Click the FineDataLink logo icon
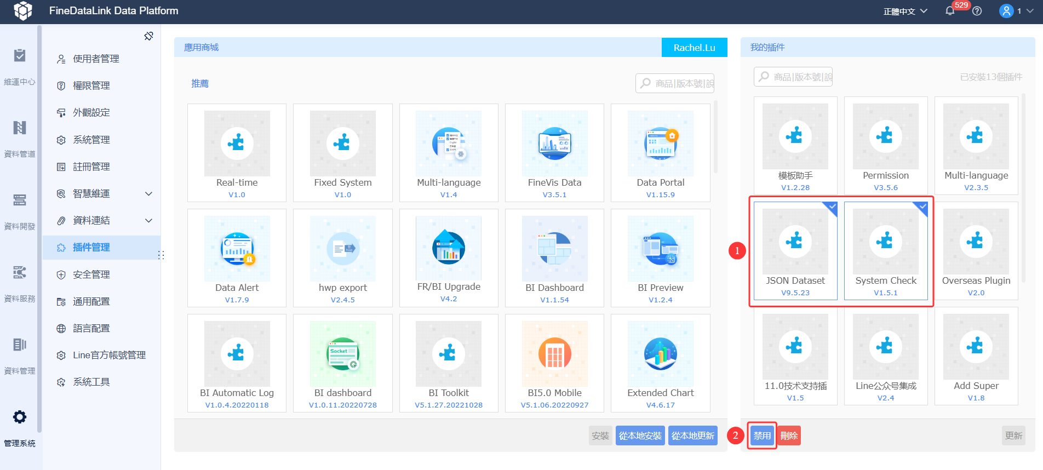 [x=23, y=10]
